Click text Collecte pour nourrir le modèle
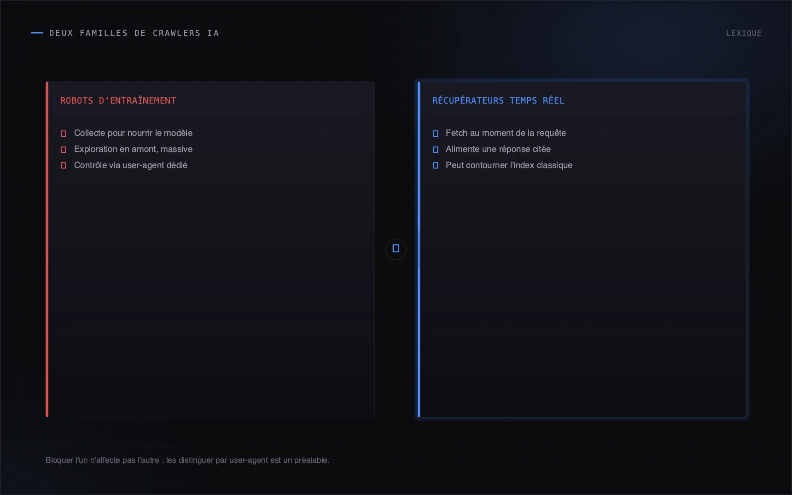The width and height of the screenshot is (792, 495). 133,133
